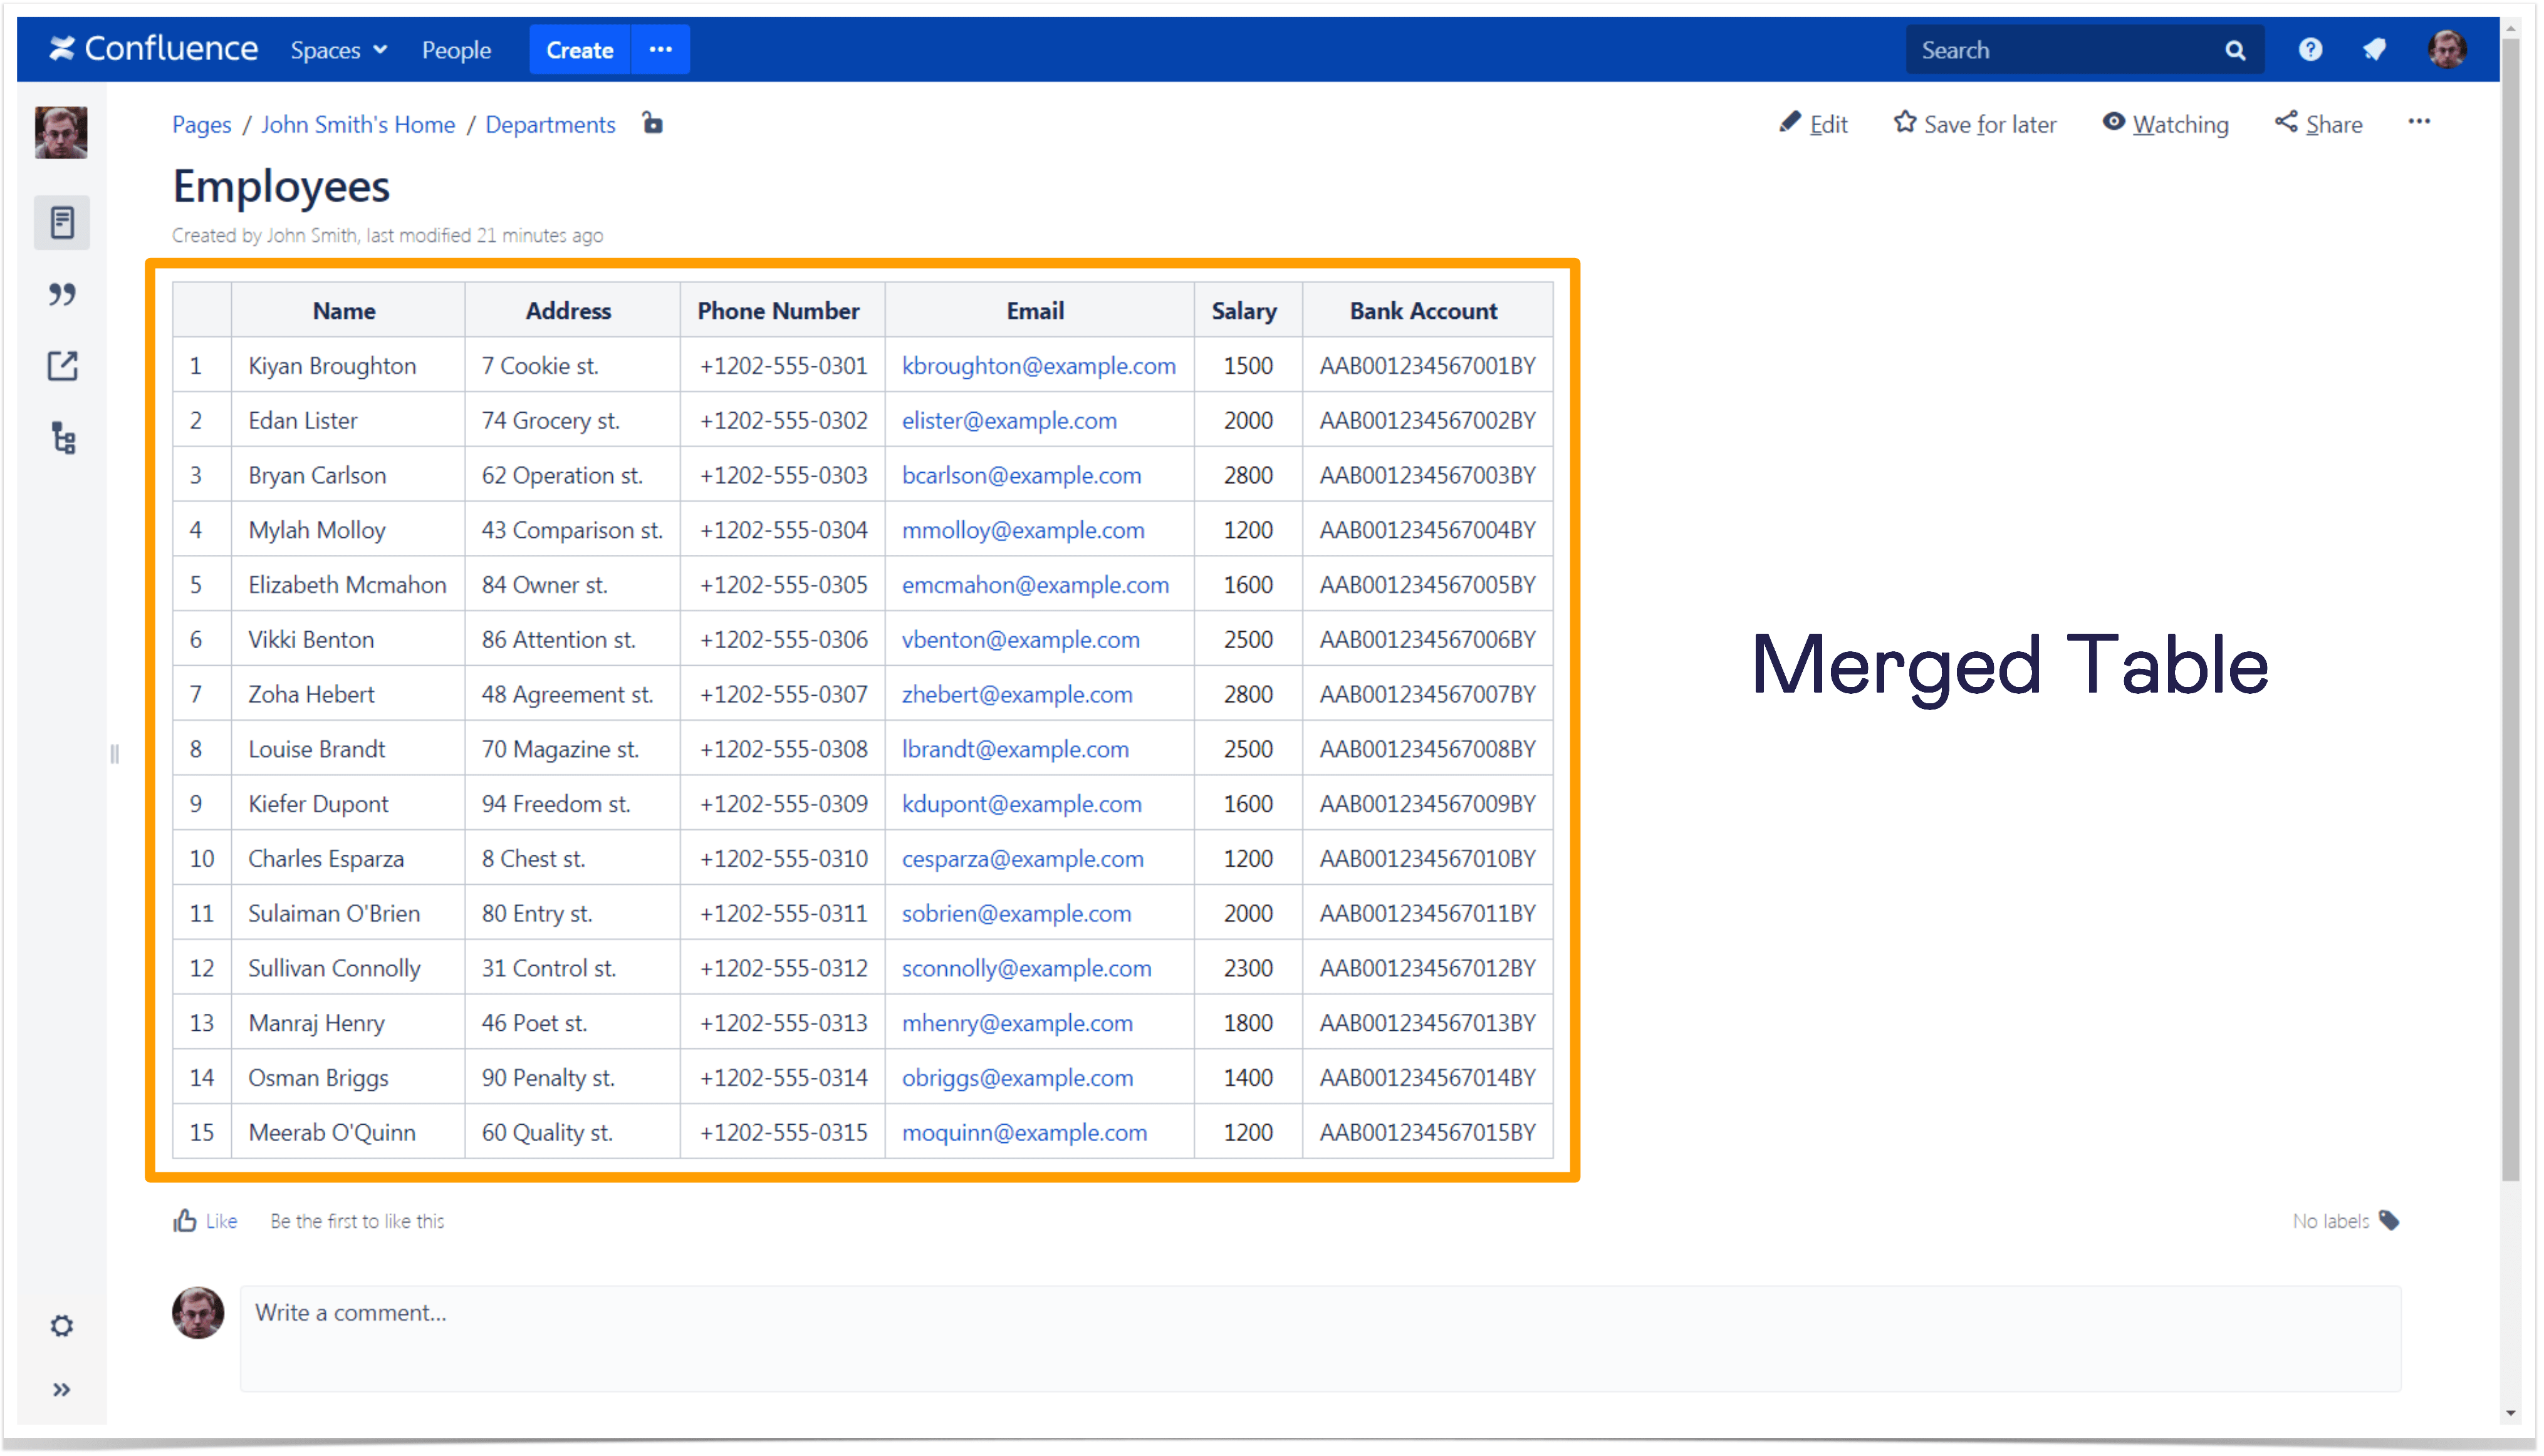
Task: Select the quotes icon in the sidebar
Action: point(62,295)
